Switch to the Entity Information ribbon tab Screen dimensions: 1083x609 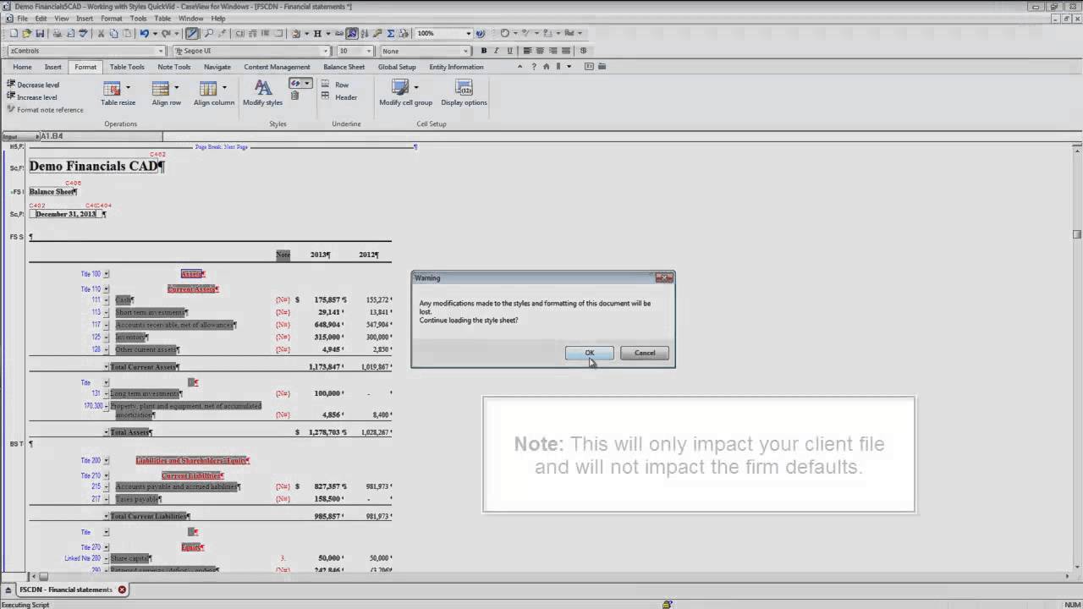pos(456,67)
